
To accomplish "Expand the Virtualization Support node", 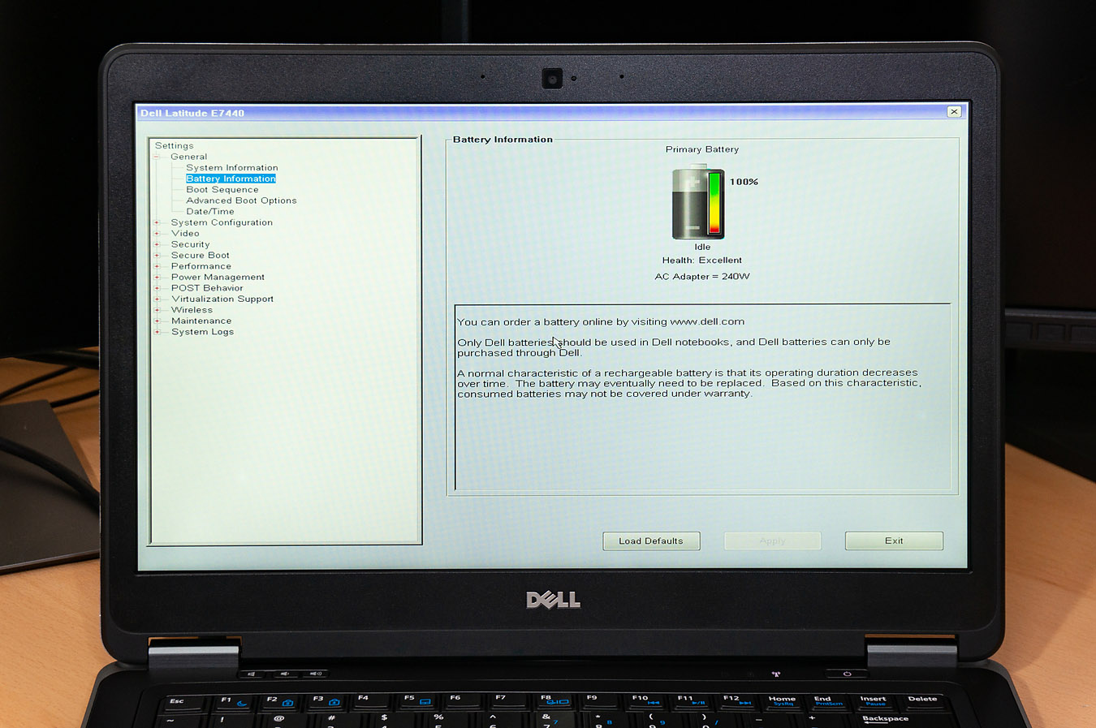I will tap(157, 299).
